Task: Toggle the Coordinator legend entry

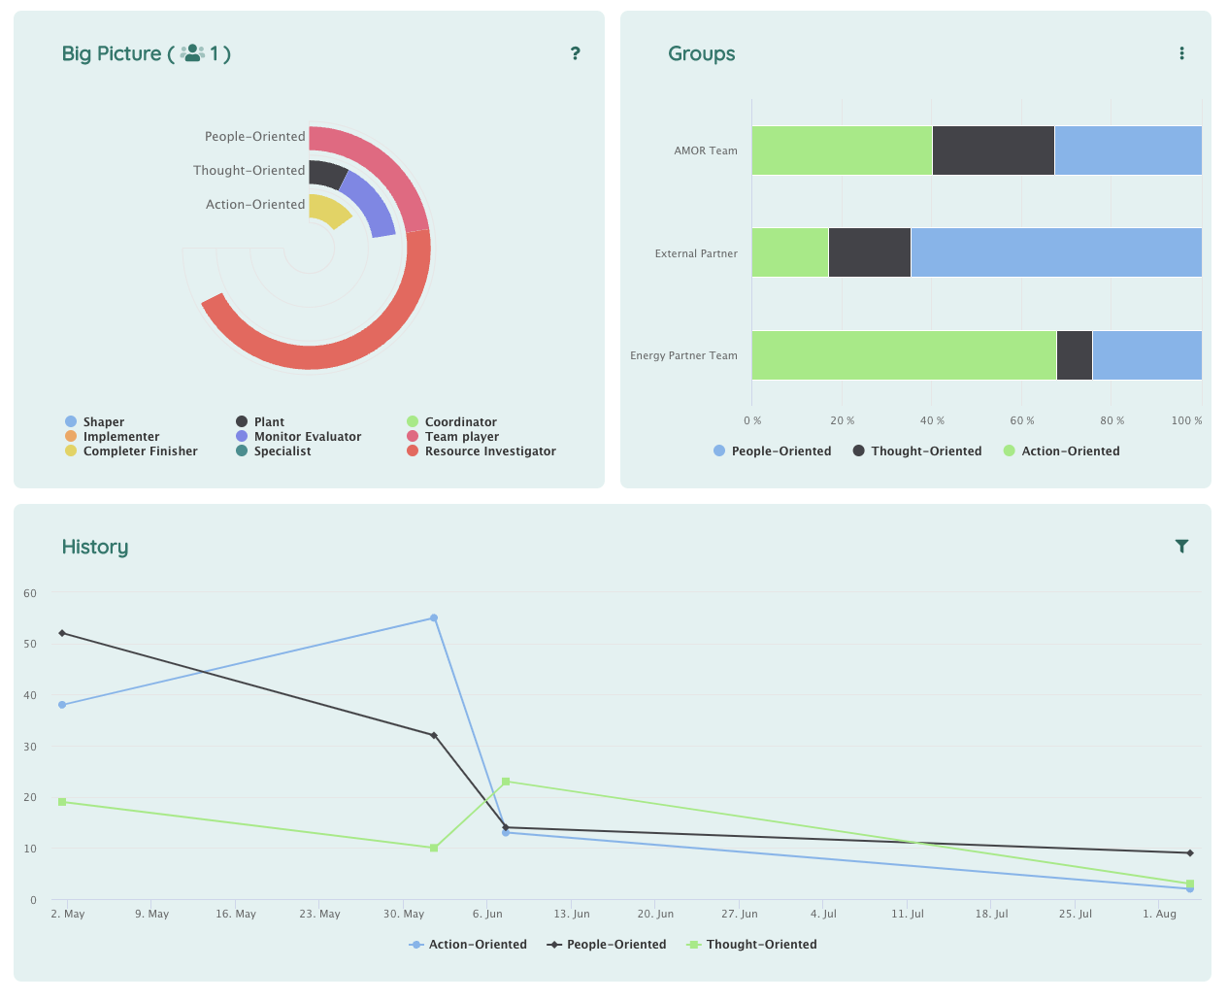Action: click(x=451, y=422)
